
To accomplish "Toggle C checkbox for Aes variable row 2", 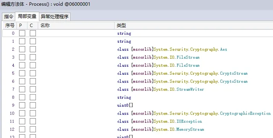I will click(x=33, y=49).
